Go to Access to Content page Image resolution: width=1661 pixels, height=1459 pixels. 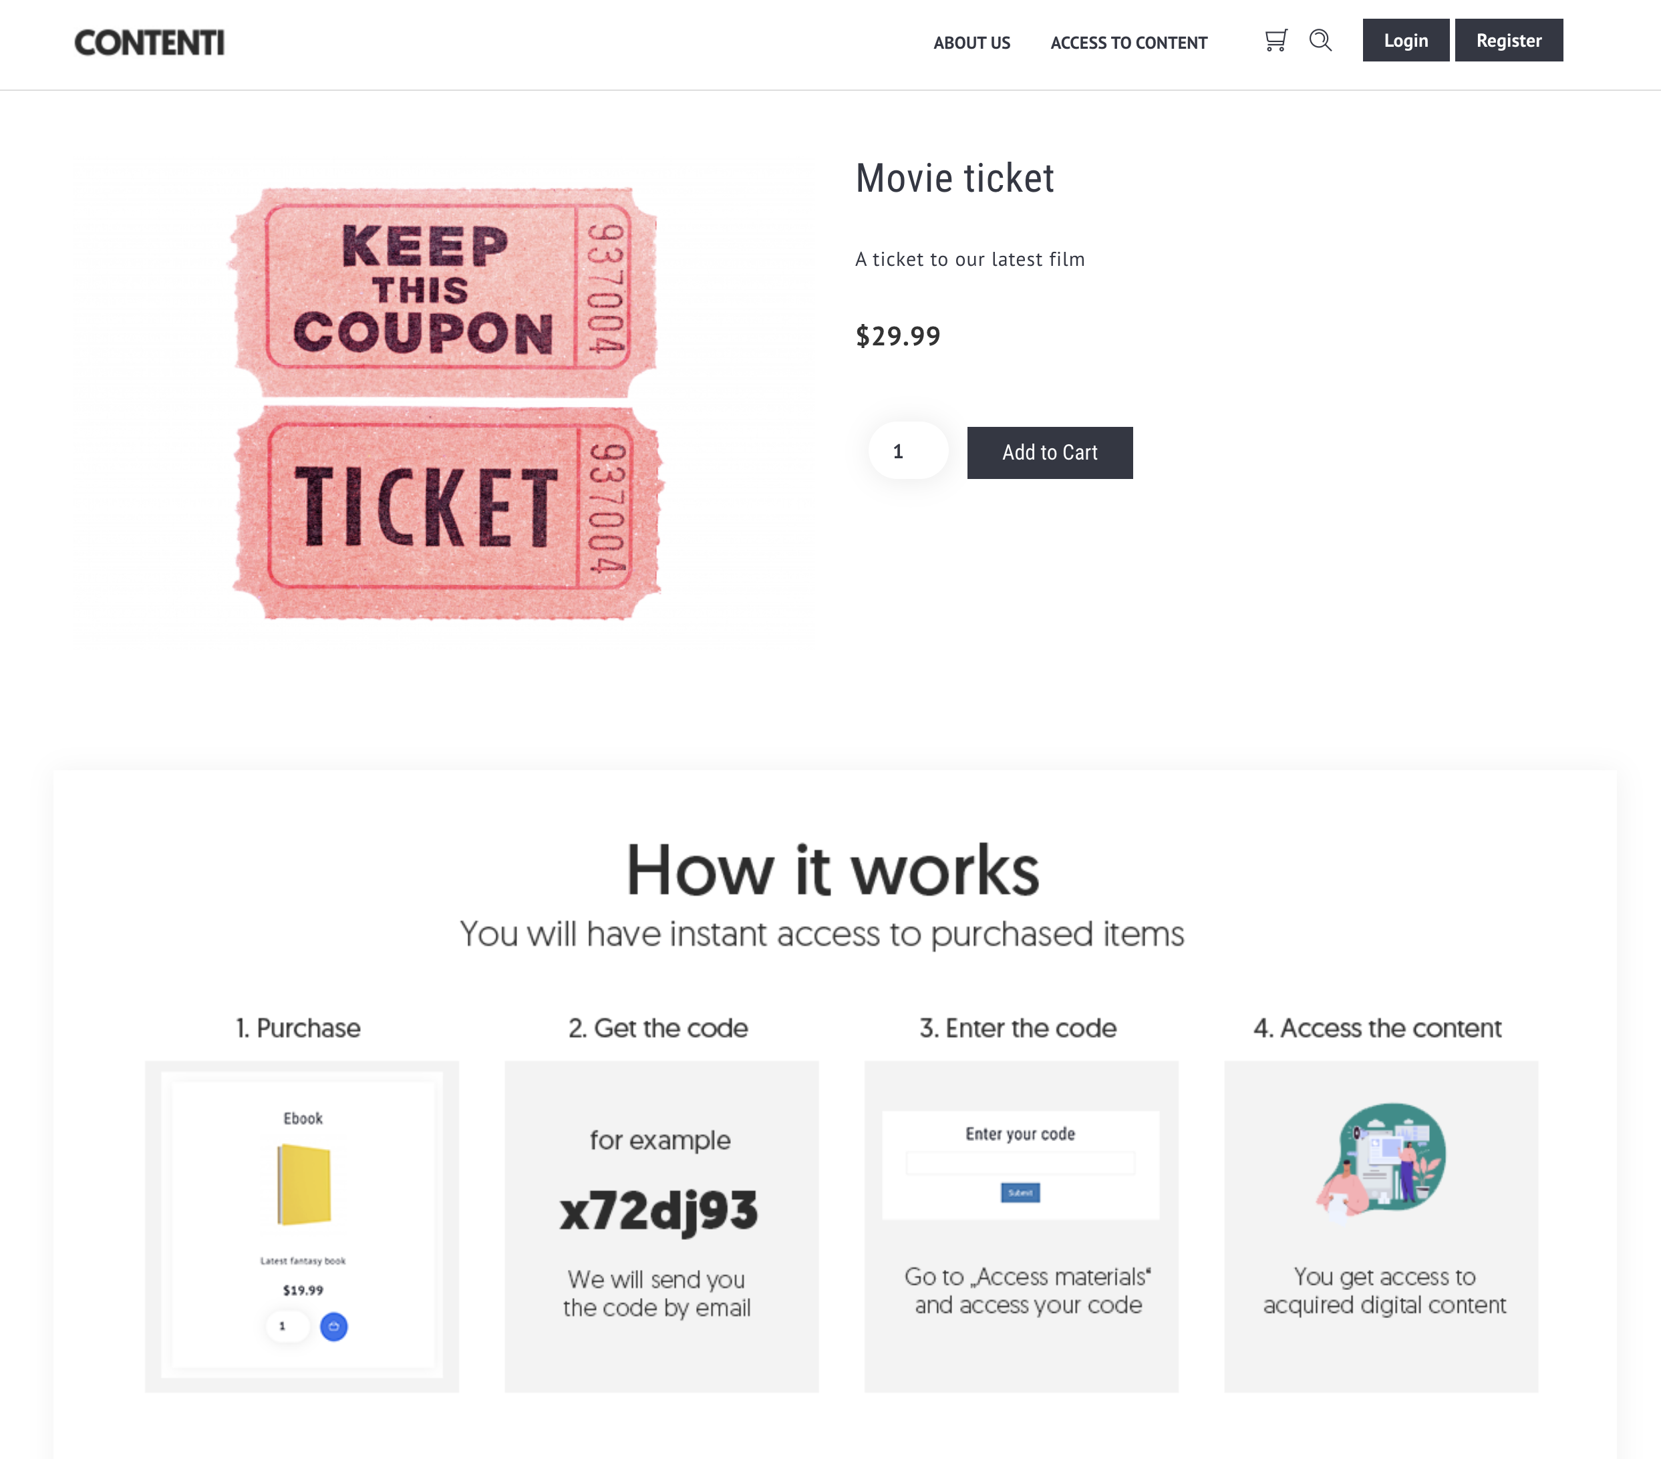click(x=1128, y=43)
